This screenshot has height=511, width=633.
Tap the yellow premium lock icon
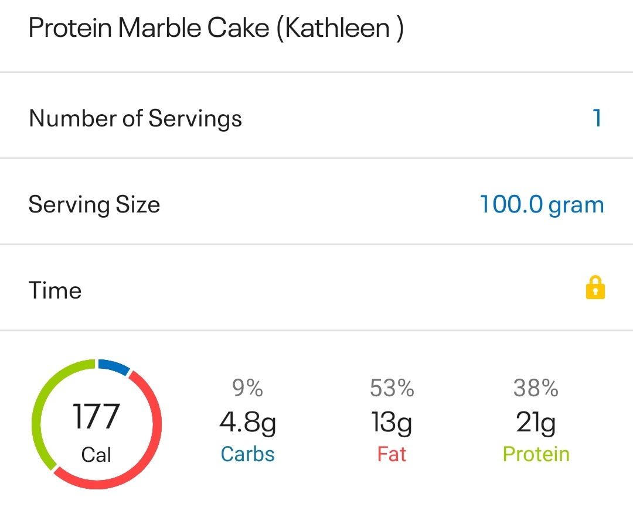tap(595, 289)
